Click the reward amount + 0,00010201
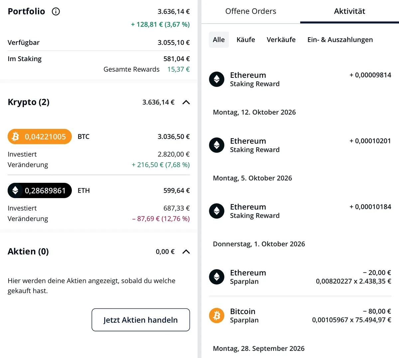399x358 pixels. (370, 141)
